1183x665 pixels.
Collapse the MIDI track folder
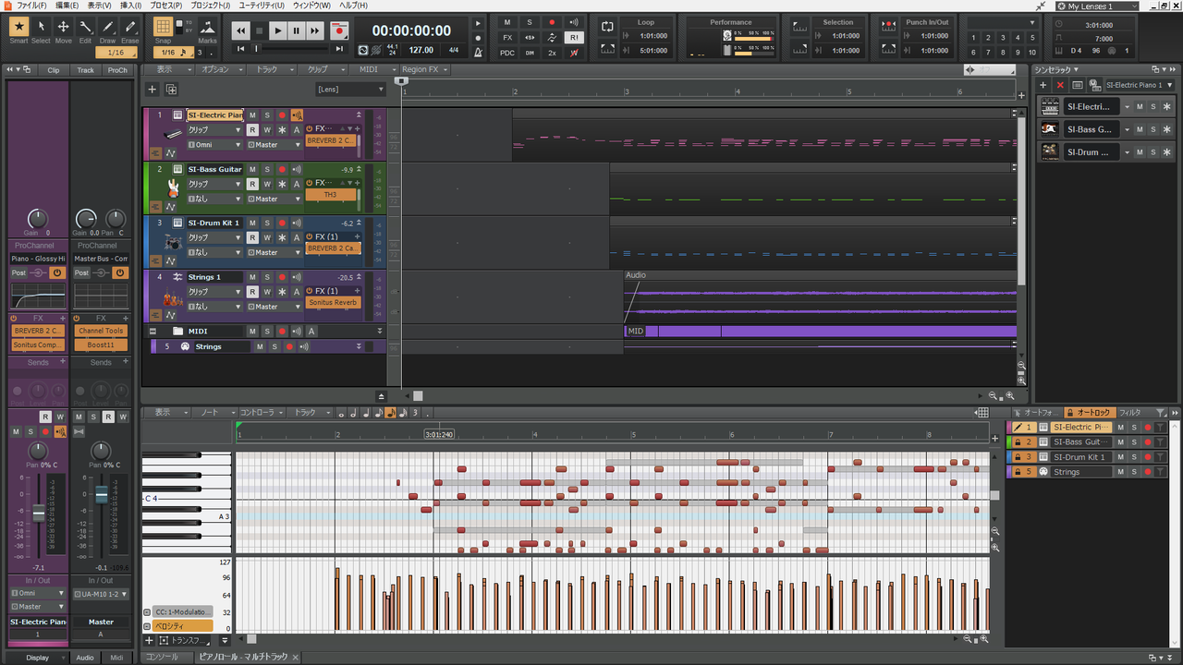153,332
